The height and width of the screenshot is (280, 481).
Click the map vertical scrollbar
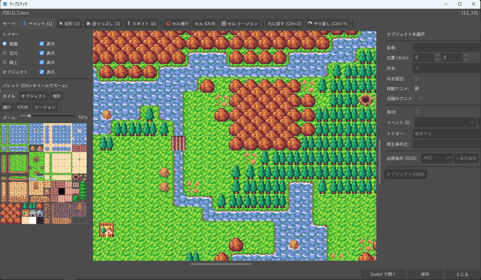[380, 161]
